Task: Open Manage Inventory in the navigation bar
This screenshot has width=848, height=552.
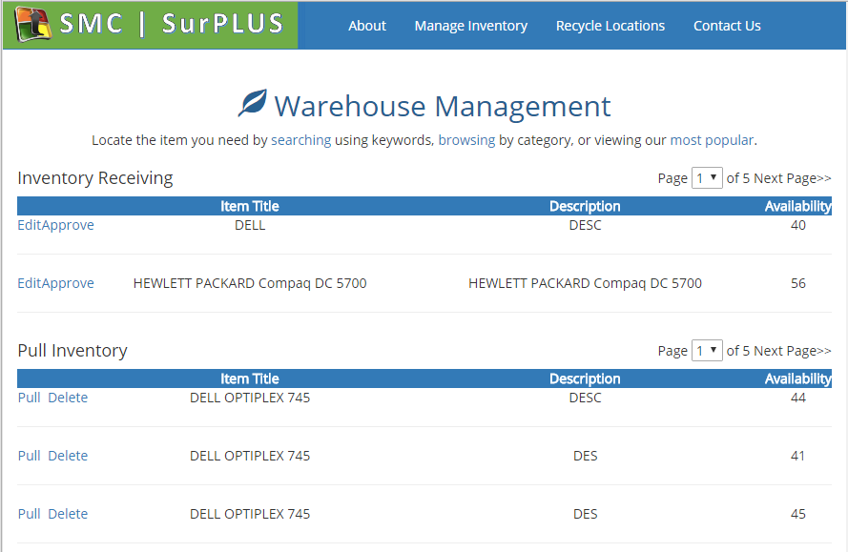Action: [470, 26]
